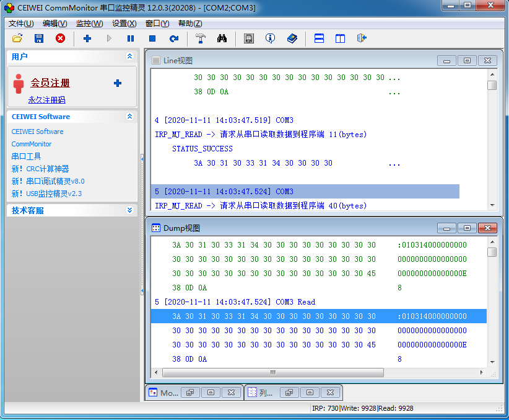
Task: Click the Line视图 window title icon
Action: [156, 61]
